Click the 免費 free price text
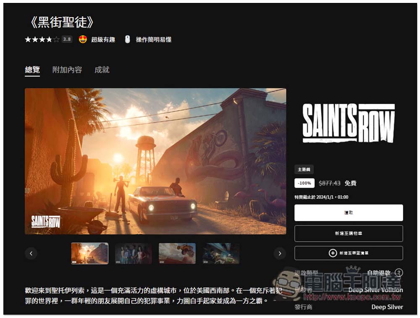The image size is (420, 318). (x=350, y=183)
